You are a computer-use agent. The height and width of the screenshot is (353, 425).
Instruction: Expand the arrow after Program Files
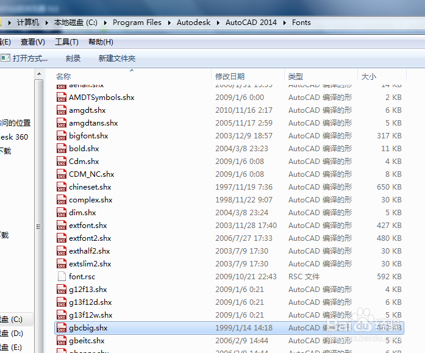(x=169, y=23)
